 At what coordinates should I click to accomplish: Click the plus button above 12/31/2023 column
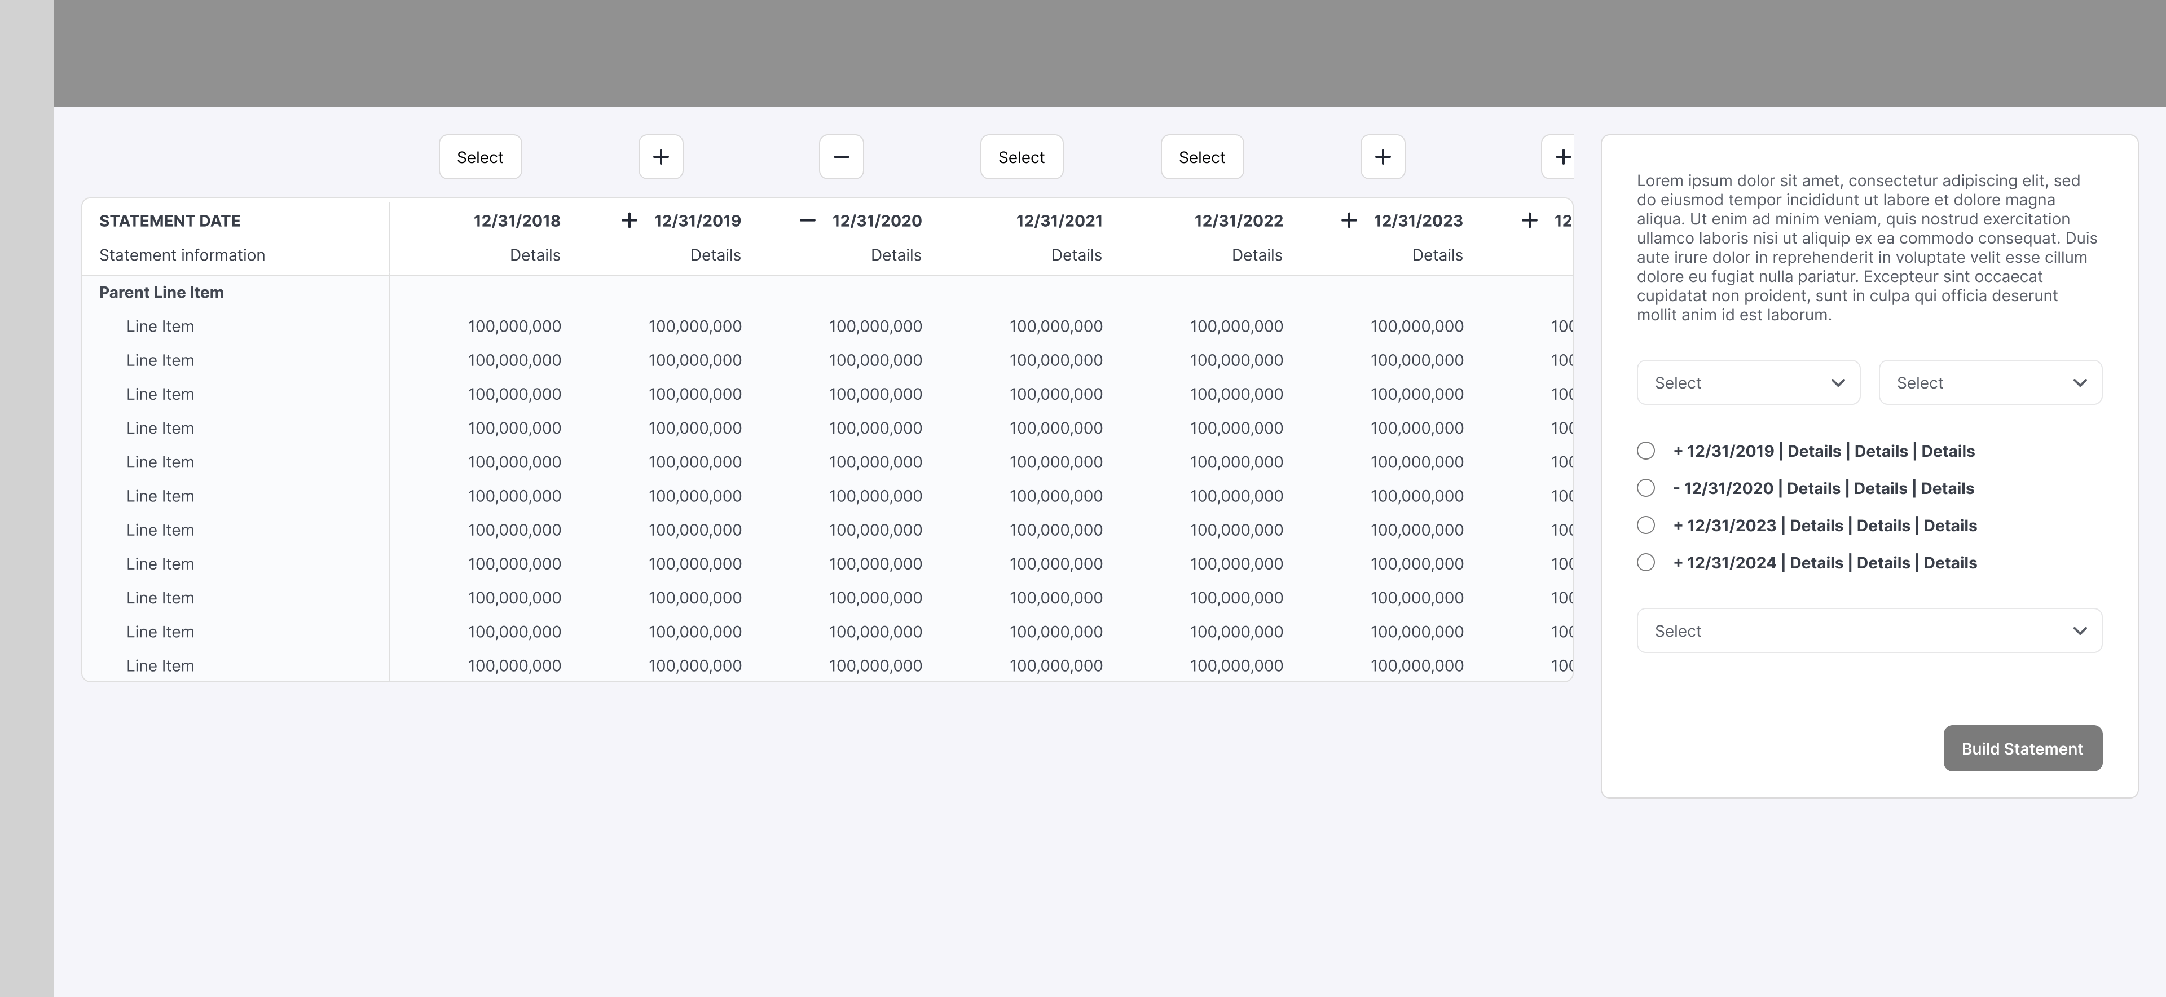click(1383, 157)
